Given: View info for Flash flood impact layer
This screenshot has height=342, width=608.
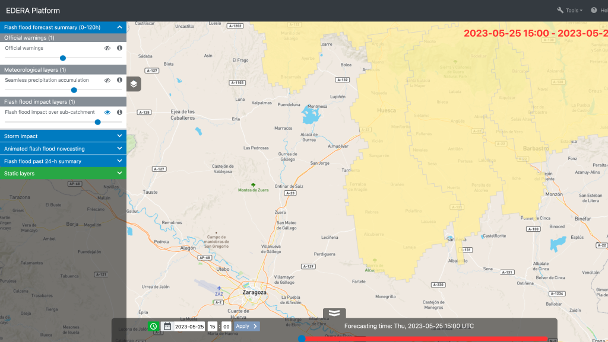Looking at the screenshot, I should tap(119, 112).
